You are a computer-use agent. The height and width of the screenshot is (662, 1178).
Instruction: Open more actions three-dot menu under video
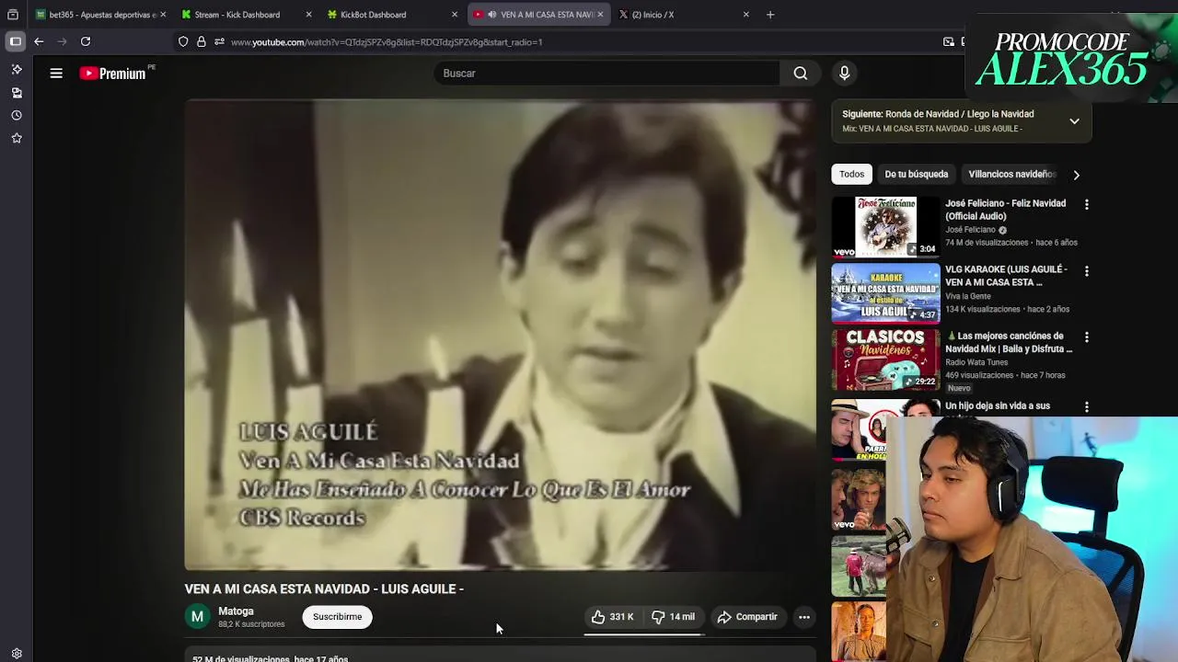click(x=803, y=617)
